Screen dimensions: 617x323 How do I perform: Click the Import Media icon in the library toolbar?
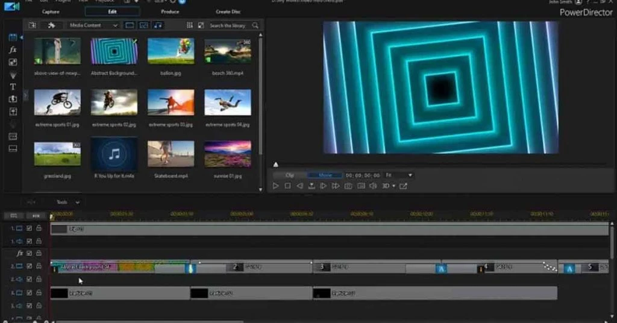(33, 25)
